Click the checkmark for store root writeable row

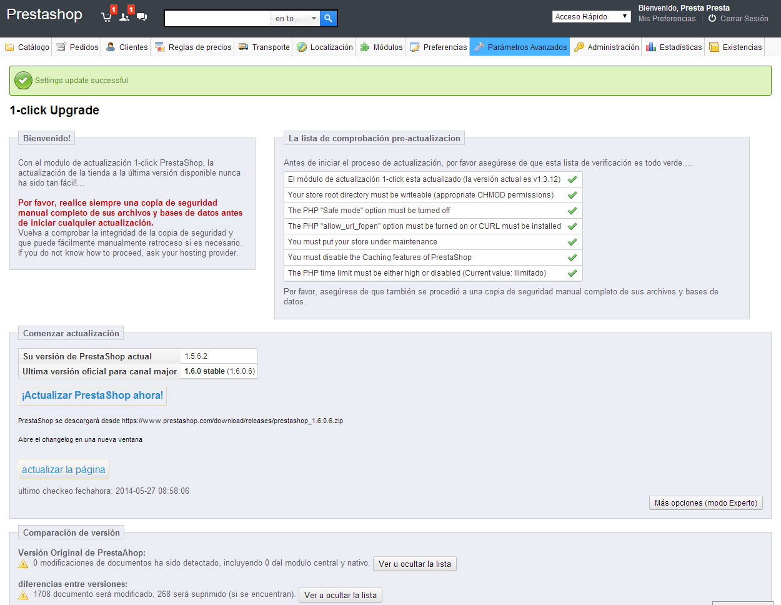point(572,195)
